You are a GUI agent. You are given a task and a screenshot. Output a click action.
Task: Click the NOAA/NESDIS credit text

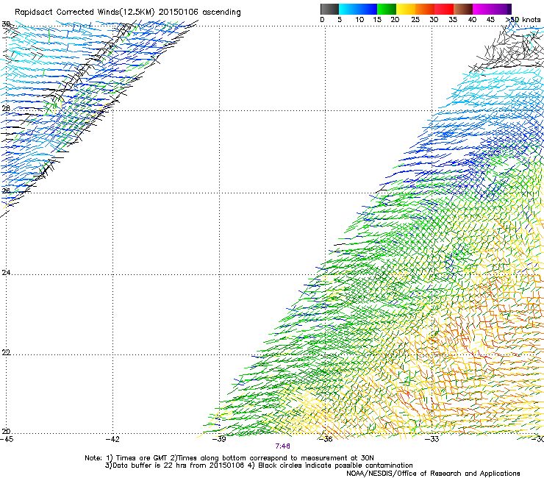click(x=433, y=474)
